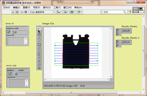This screenshot has height=96, width=147.
Task: Click the Abort Execution stop button
Action: (x=22, y=12)
